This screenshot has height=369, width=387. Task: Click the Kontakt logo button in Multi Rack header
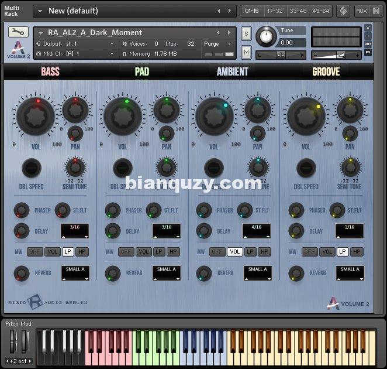click(343, 11)
